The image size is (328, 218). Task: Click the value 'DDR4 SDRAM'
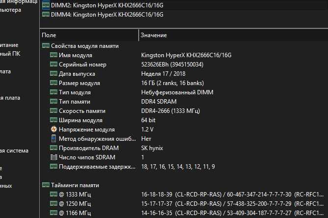tap(159, 102)
